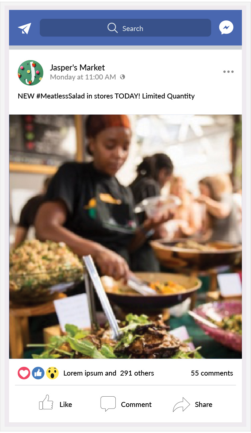Click the paper plane icon in header

[24, 28]
